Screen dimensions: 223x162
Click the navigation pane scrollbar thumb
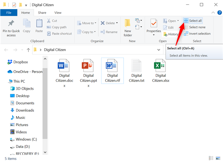click(x=45, y=103)
